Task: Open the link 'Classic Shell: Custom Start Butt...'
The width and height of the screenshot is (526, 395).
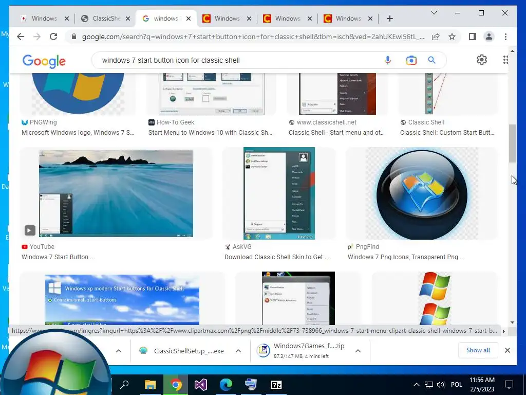Action: pyautogui.click(x=447, y=133)
